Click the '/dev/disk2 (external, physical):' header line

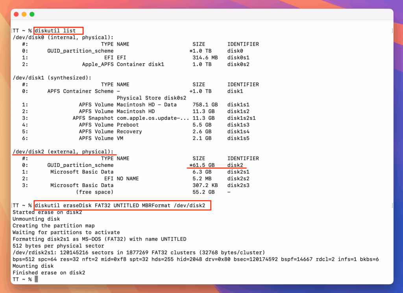[x=63, y=152]
